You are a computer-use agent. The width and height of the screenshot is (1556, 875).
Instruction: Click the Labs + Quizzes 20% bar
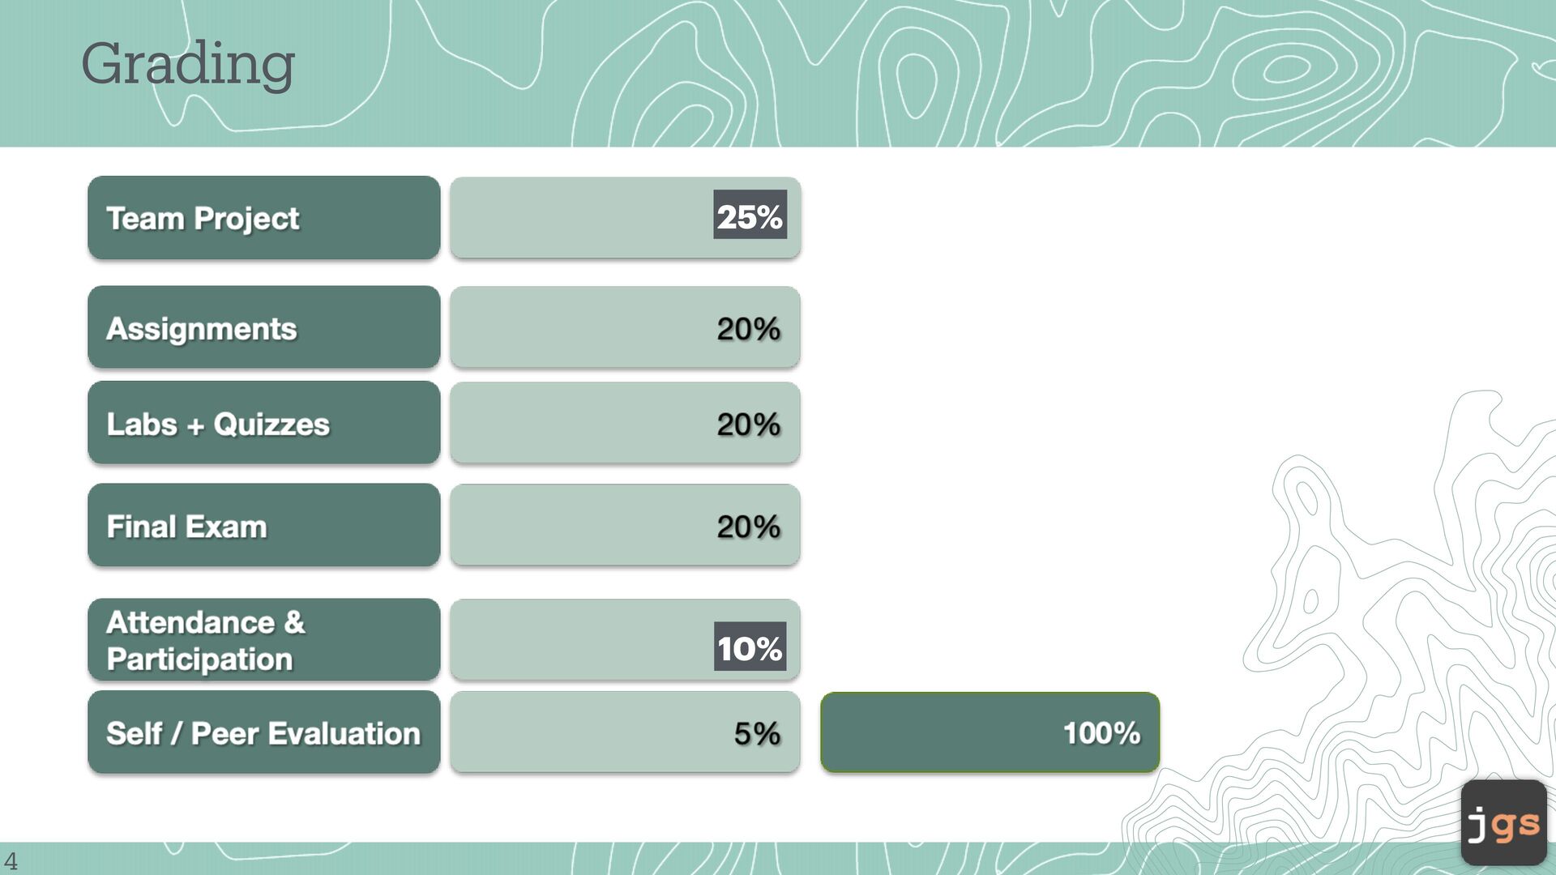coord(625,423)
